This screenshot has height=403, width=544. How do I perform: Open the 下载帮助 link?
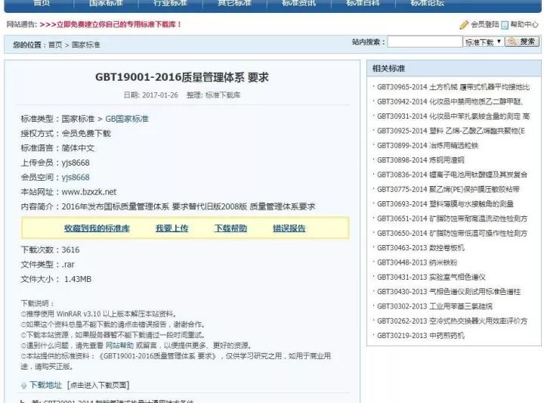230,228
